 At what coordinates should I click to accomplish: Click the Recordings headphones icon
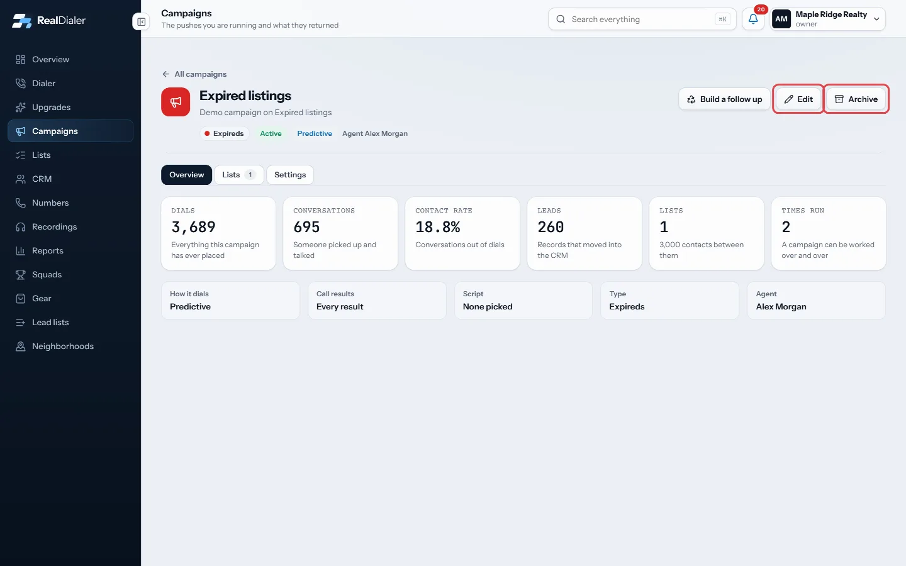coord(21,227)
